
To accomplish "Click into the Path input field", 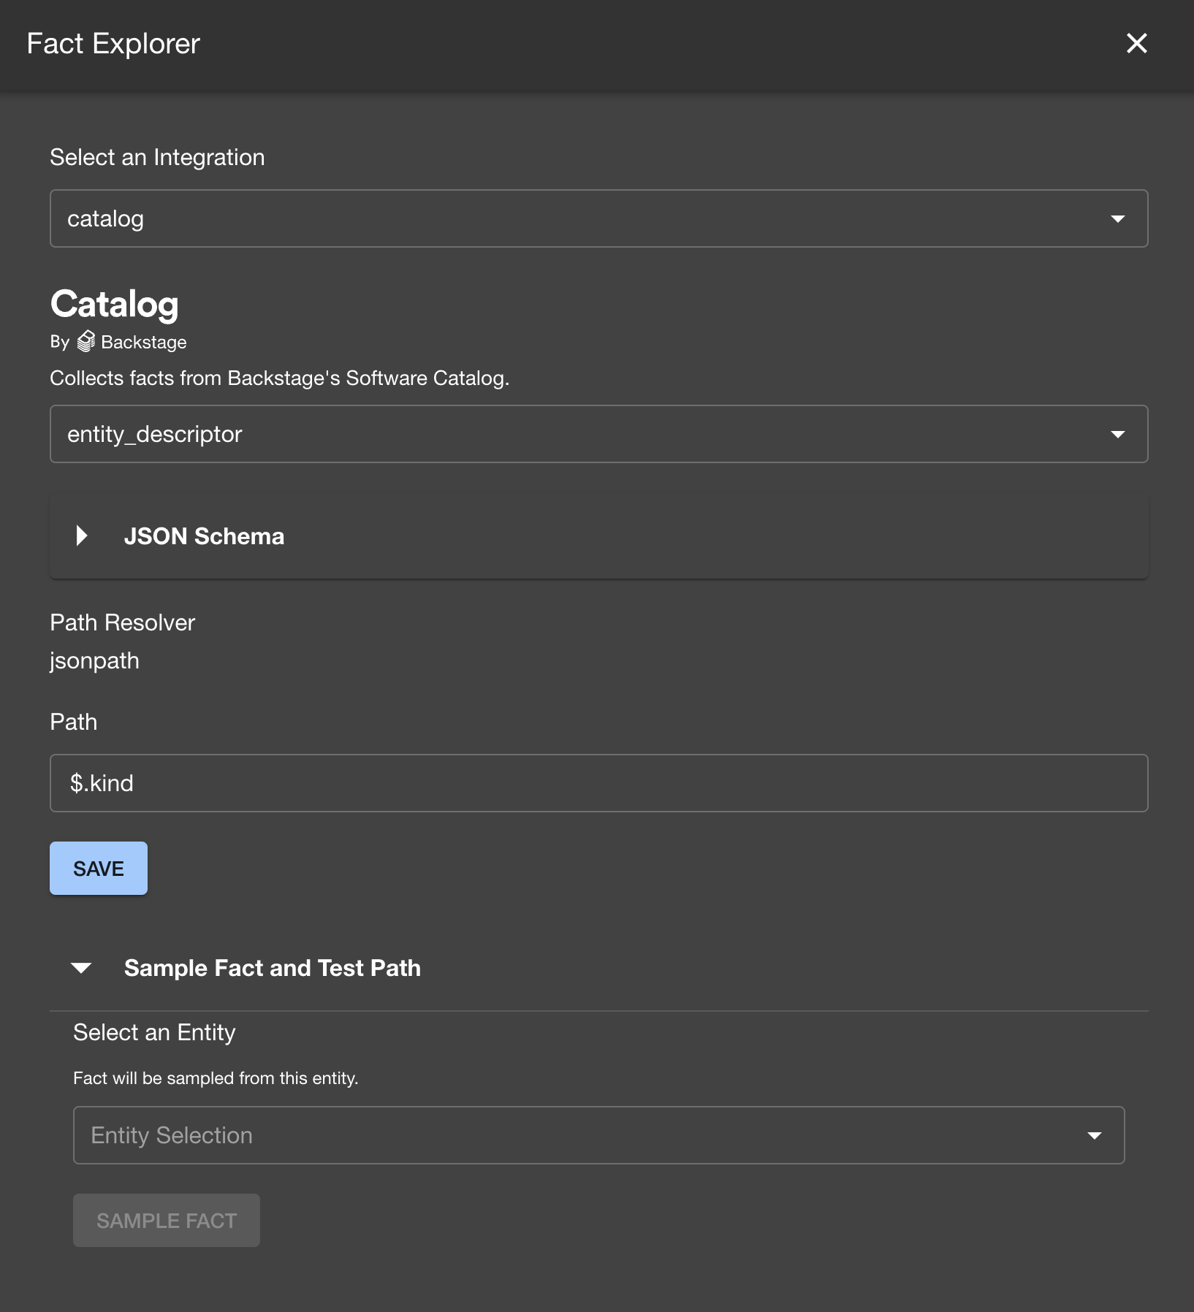I will 598,783.
